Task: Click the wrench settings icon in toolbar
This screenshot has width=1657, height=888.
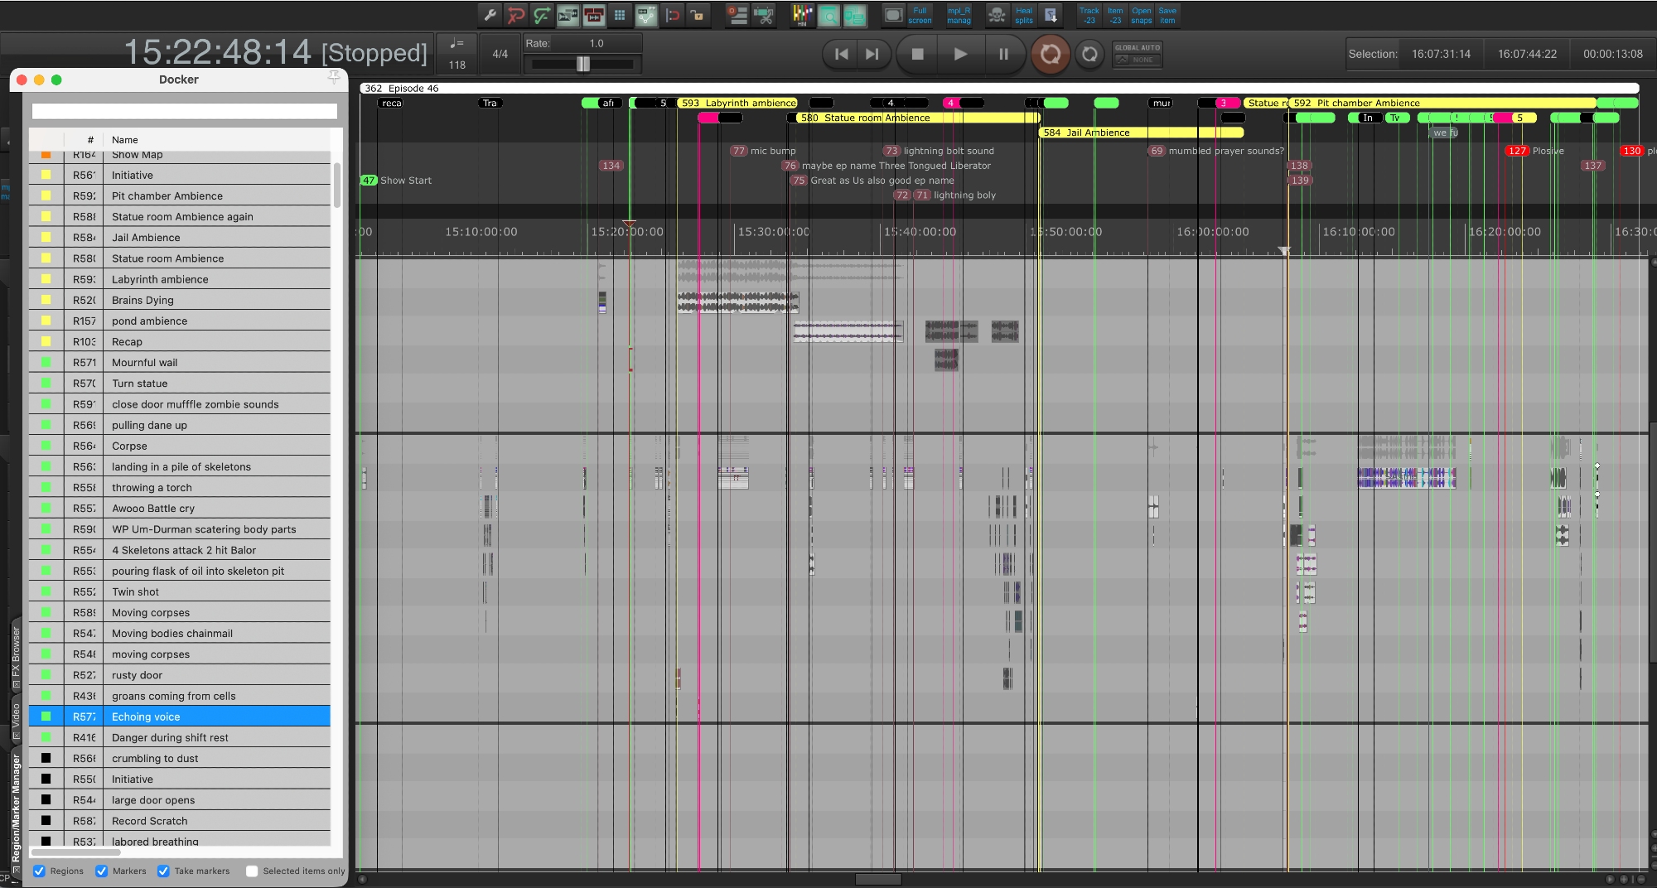Action: (x=490, y=15)
